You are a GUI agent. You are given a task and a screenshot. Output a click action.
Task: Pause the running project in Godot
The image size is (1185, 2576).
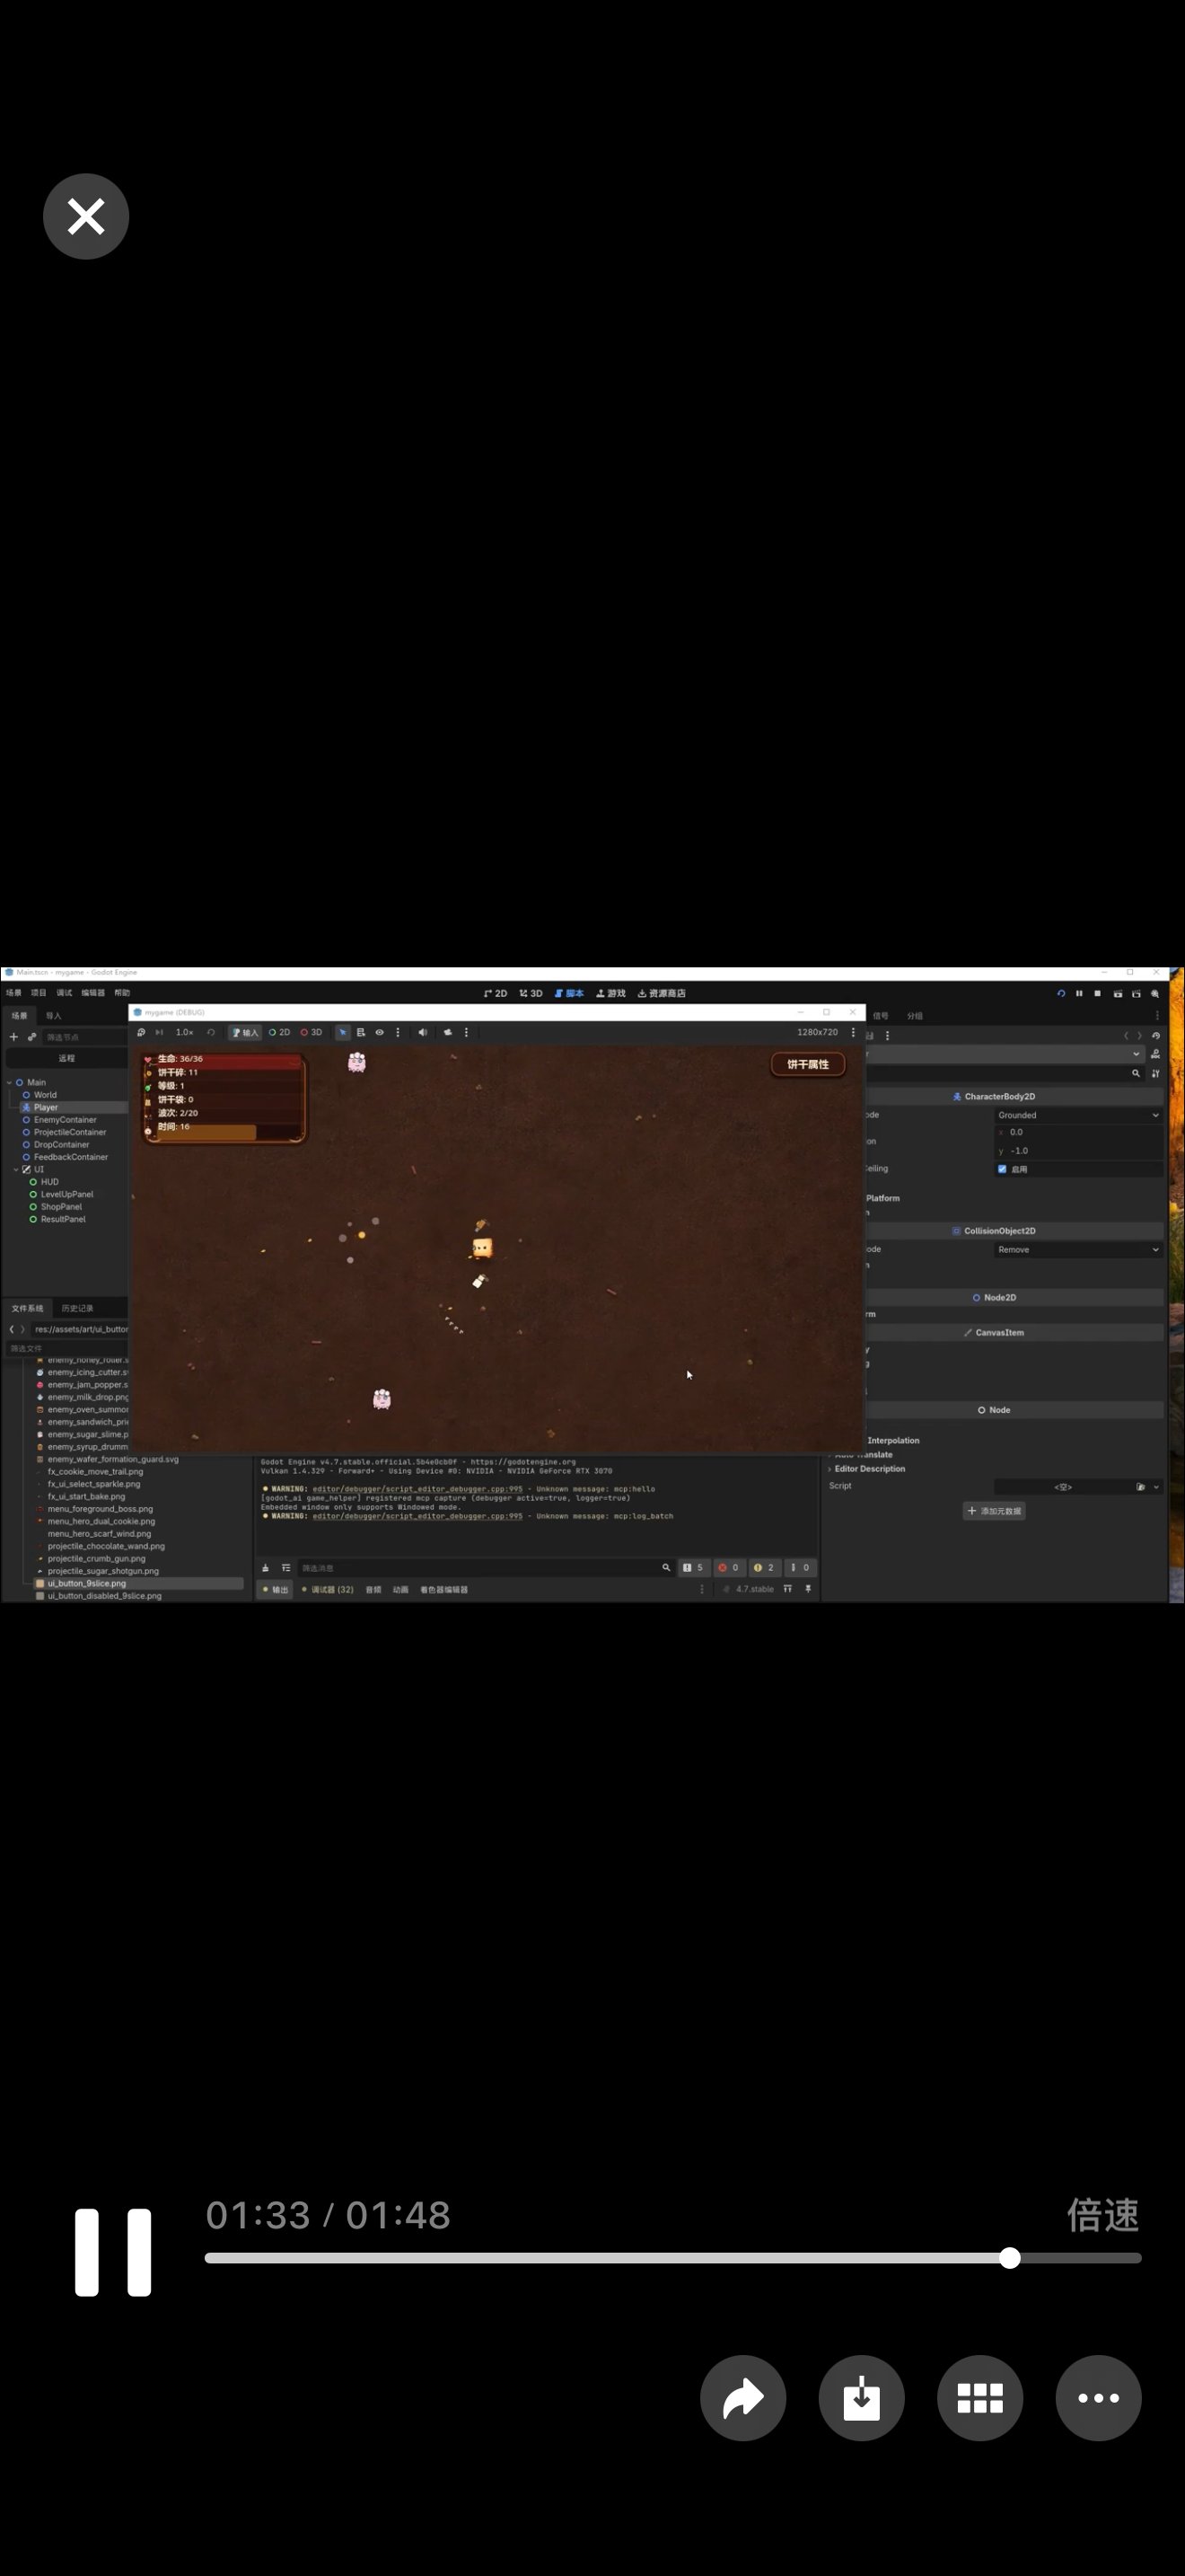1079,993
